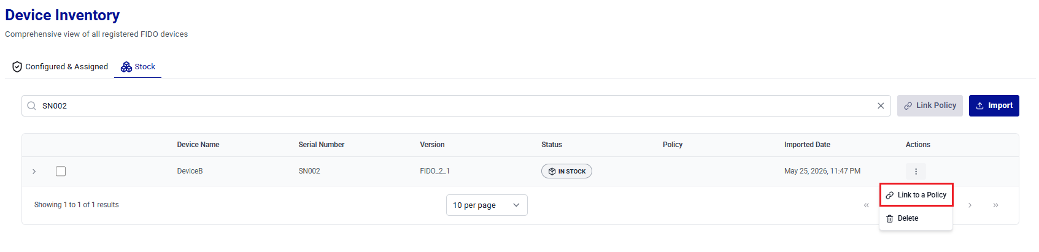Go to the next page arrow
Viewport: 1039px width, 252px height.
coord(970,205)
